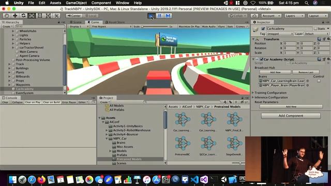Select the PretrainedBC model asset
This screenshot has width=331, height=186.
pyautogui.click(x=182, y=146)
